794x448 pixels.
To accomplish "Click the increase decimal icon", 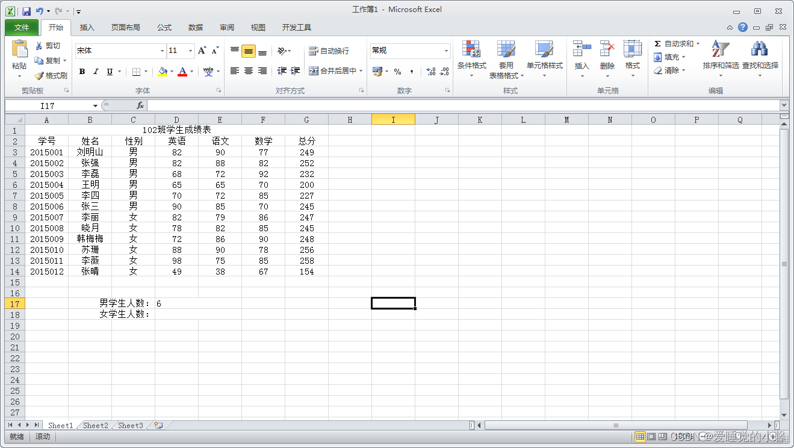I will (x=430, y=72).
